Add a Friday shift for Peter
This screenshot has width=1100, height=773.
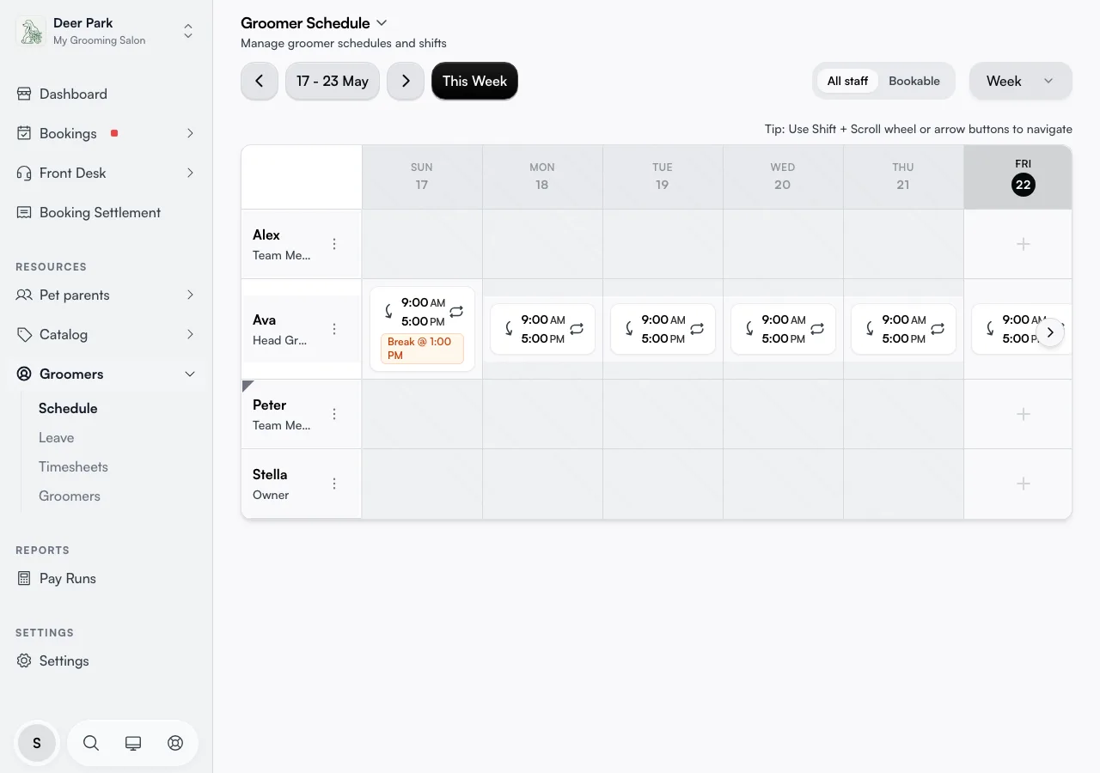point(1023,415)
